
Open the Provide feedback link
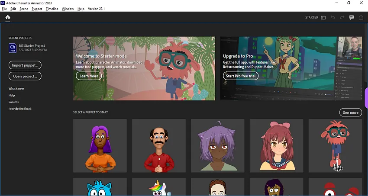[x=20, y=109]
